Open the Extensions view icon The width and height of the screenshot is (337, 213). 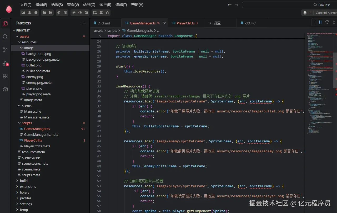pyautogui.click(x=5, y=76)
